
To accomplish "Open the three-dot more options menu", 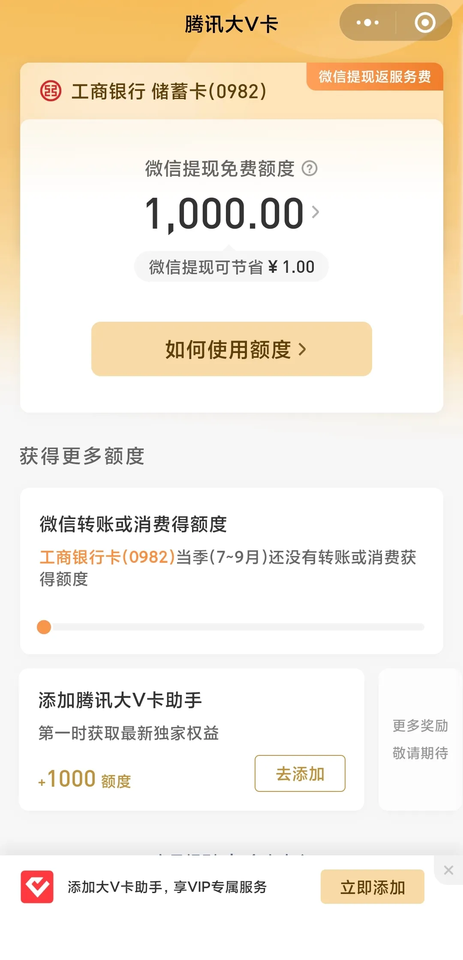I will [x=367, y=23].
